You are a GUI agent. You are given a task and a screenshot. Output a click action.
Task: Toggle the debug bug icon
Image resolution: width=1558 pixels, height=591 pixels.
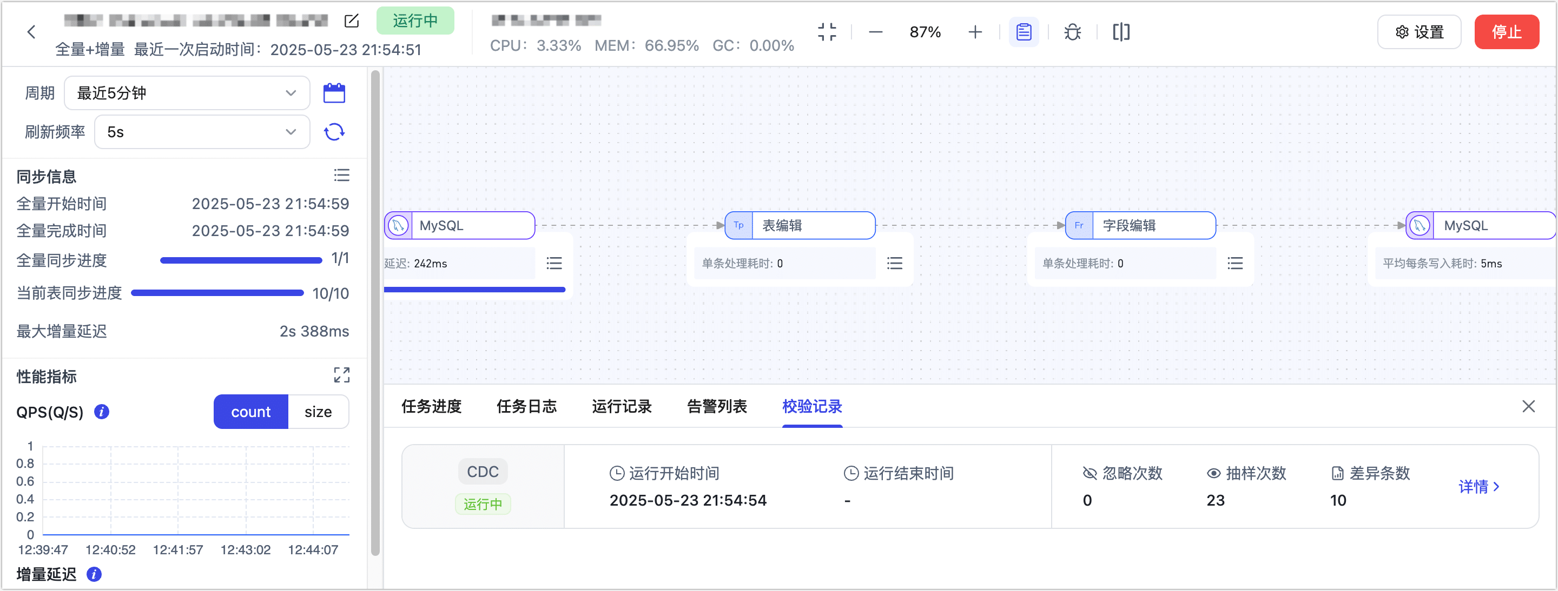[x=1072, y=31]
